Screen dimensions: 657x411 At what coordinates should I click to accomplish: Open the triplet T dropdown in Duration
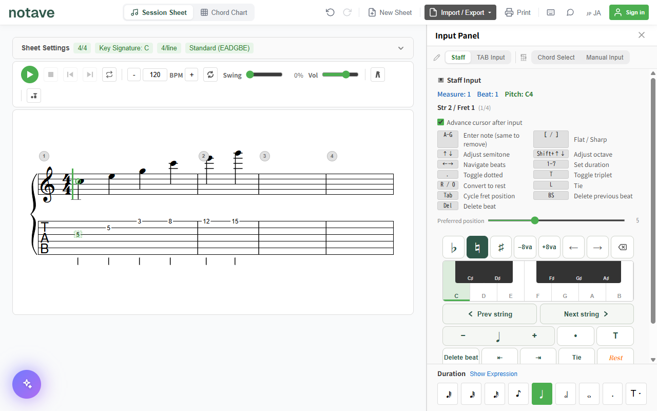(x=636, y=394)
